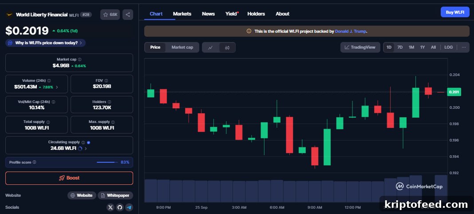Click the 0.201 current price label on axis
This screenshot has width=474, height=214.
(454, 92)
